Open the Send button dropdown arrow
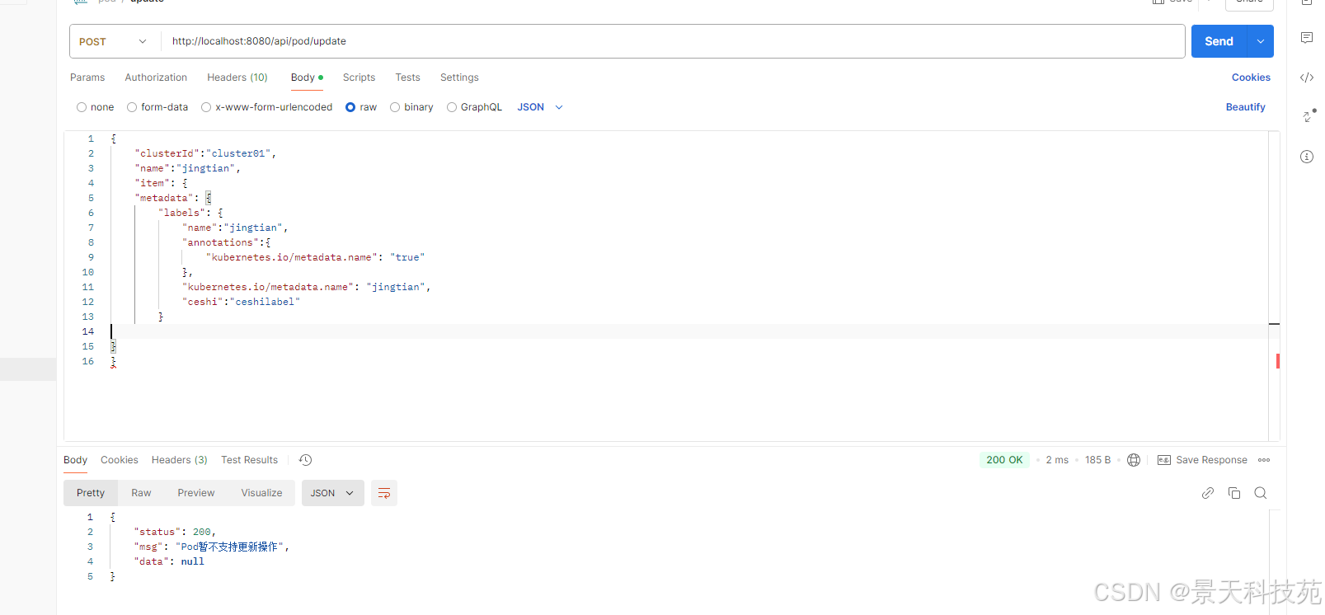 pos(1260,41)
